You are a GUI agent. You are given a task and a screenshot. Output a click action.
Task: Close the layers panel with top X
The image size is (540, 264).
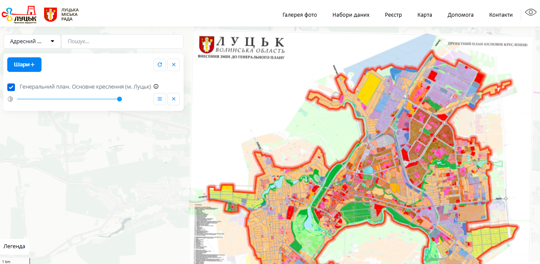pos(174,65)
